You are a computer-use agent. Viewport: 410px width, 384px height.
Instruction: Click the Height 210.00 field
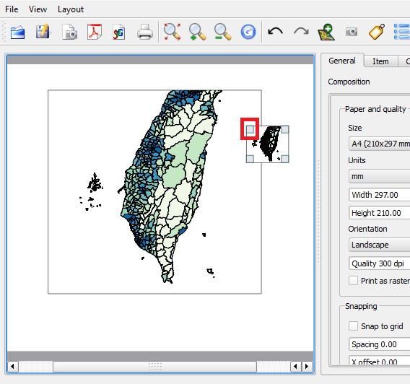coord(379,213)
